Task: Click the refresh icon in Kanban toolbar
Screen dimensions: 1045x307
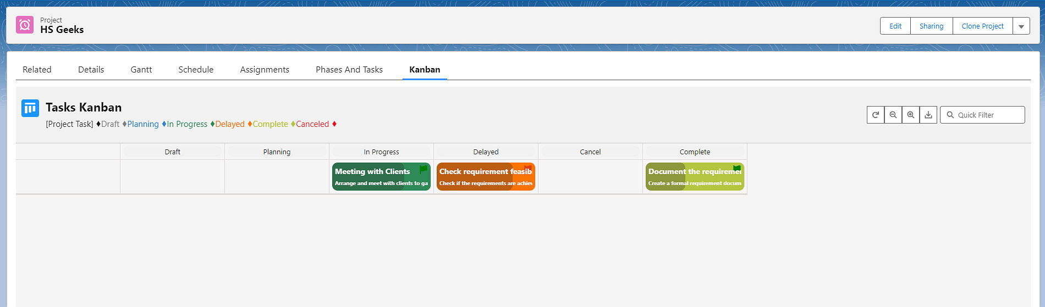Action: tap(875, 115)
